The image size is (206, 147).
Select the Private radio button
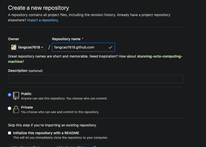click(x=10, y=108)
